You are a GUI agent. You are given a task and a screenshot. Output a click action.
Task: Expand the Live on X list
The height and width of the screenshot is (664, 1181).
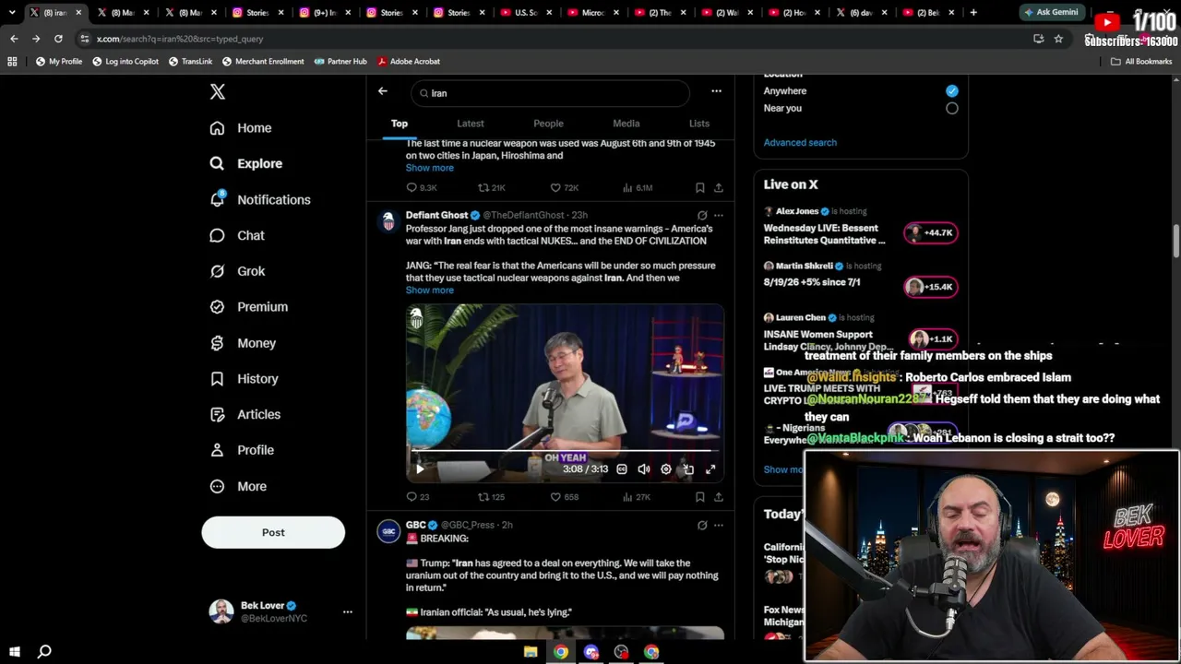tap(783, 469)
